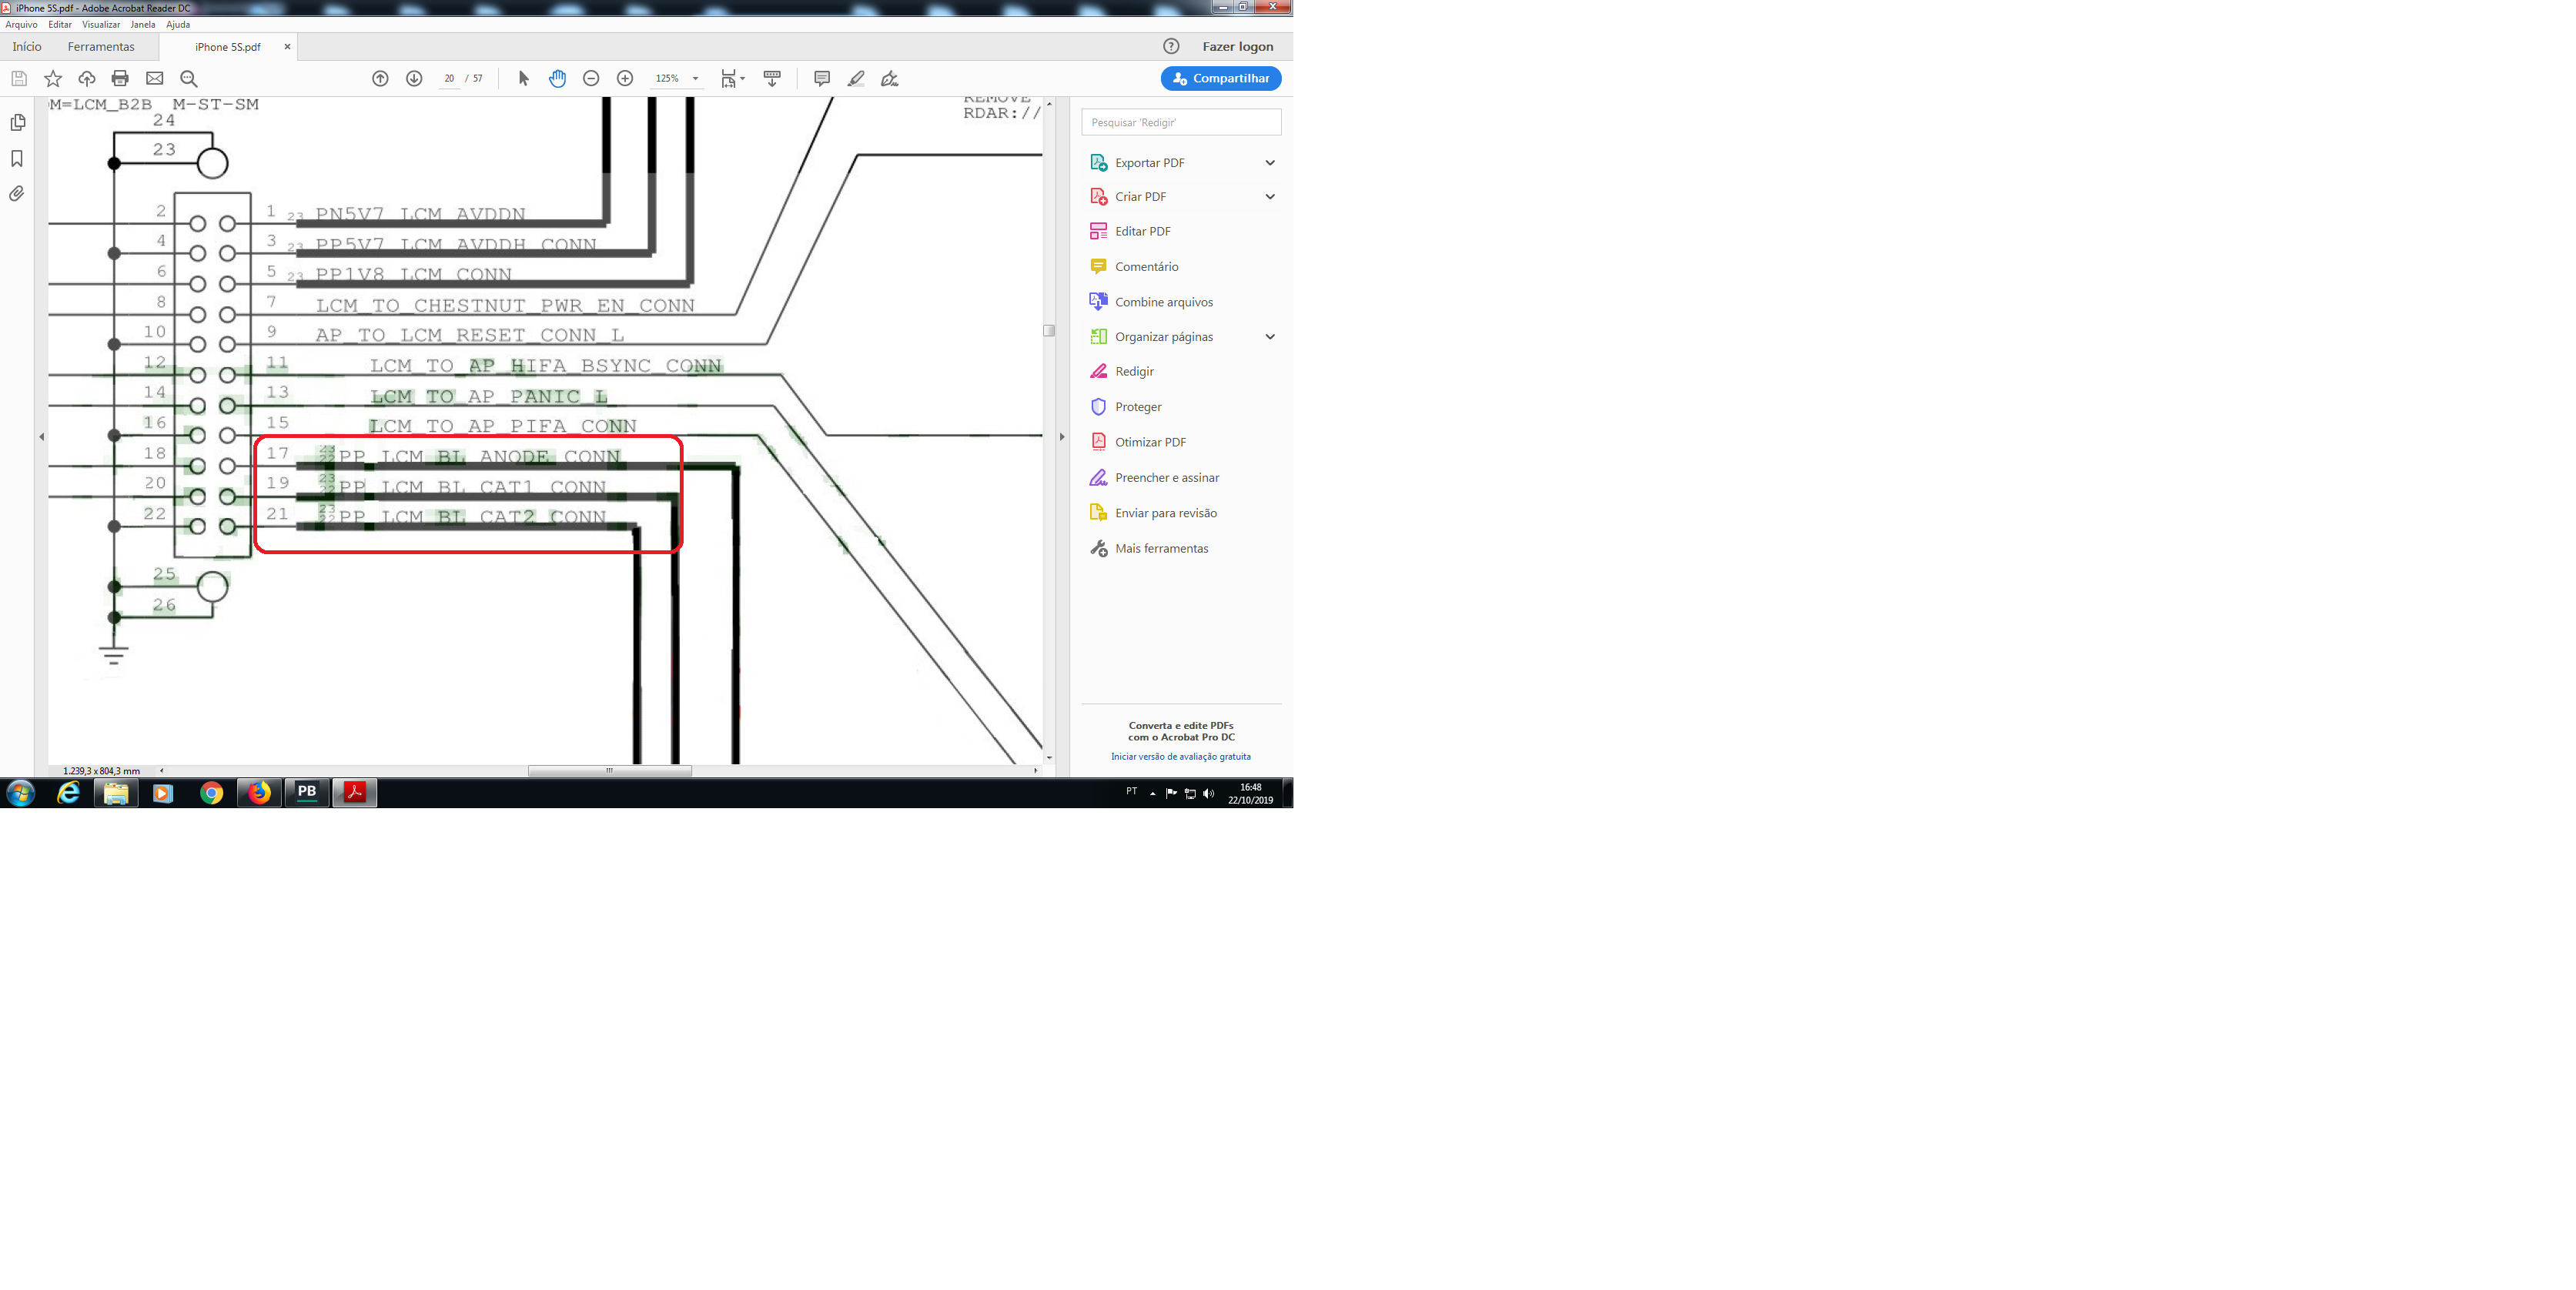Viewport: 2576px width, 1290px height.
Task: Open the help question mark
Action: (1171, 46)
